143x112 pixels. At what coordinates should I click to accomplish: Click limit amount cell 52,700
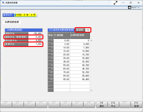click(80, 72)
